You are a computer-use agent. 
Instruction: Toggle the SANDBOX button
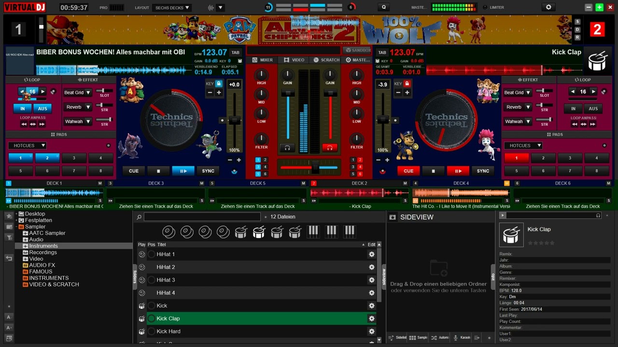pyautogui.click(x=357, y=50)
